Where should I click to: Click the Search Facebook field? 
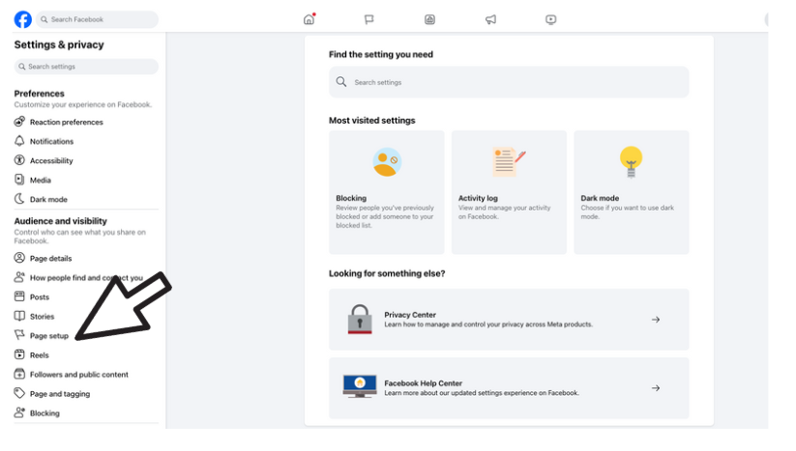click(97, 19)
